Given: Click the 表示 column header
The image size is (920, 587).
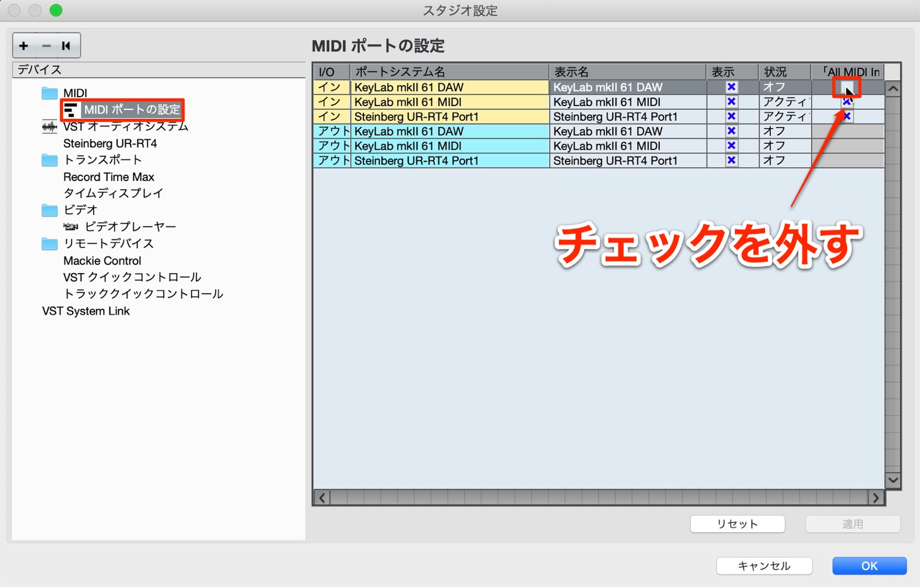Looking at the screenshot, I should click(x=733, y=72).
